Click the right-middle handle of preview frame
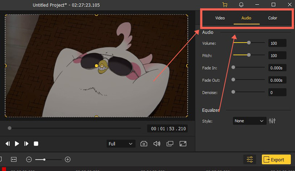The image size is (295, 171). (x=187, y=65)
